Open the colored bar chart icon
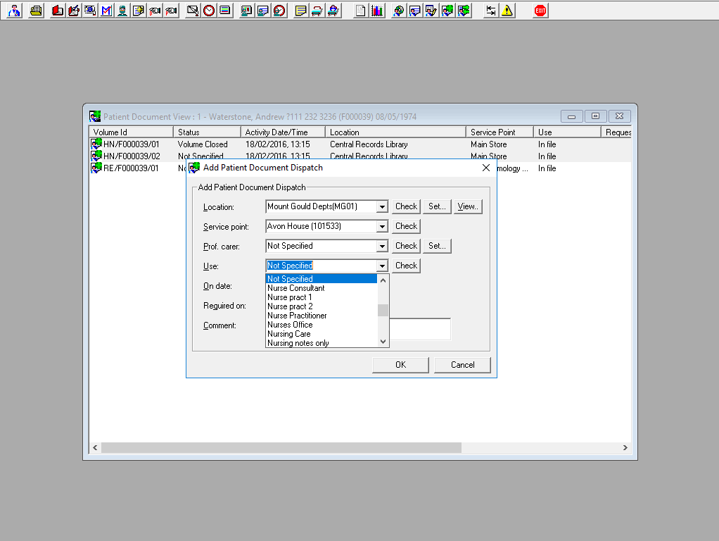 pos(377,11)
